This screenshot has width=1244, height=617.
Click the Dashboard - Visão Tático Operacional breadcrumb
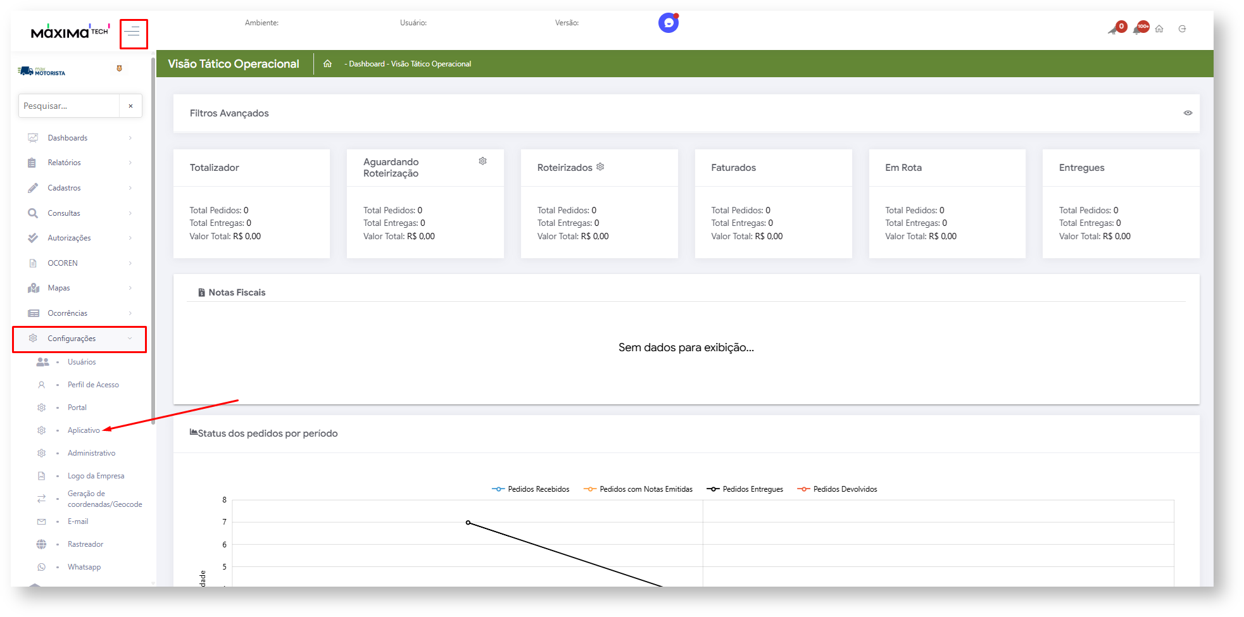(x=410, y=64)
